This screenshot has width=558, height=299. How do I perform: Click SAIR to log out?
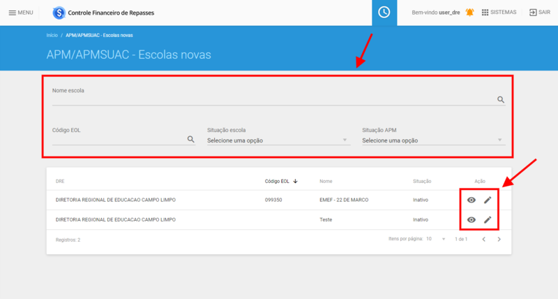539,13
